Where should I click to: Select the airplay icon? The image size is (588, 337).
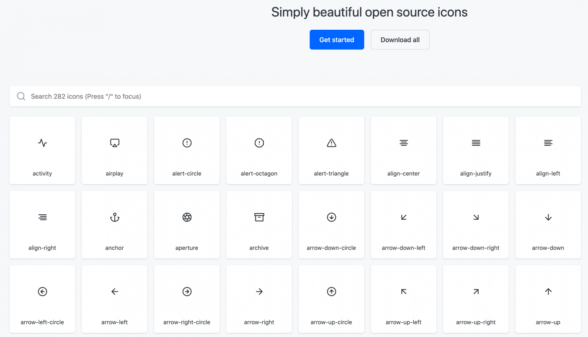click(x=114, y=143)
